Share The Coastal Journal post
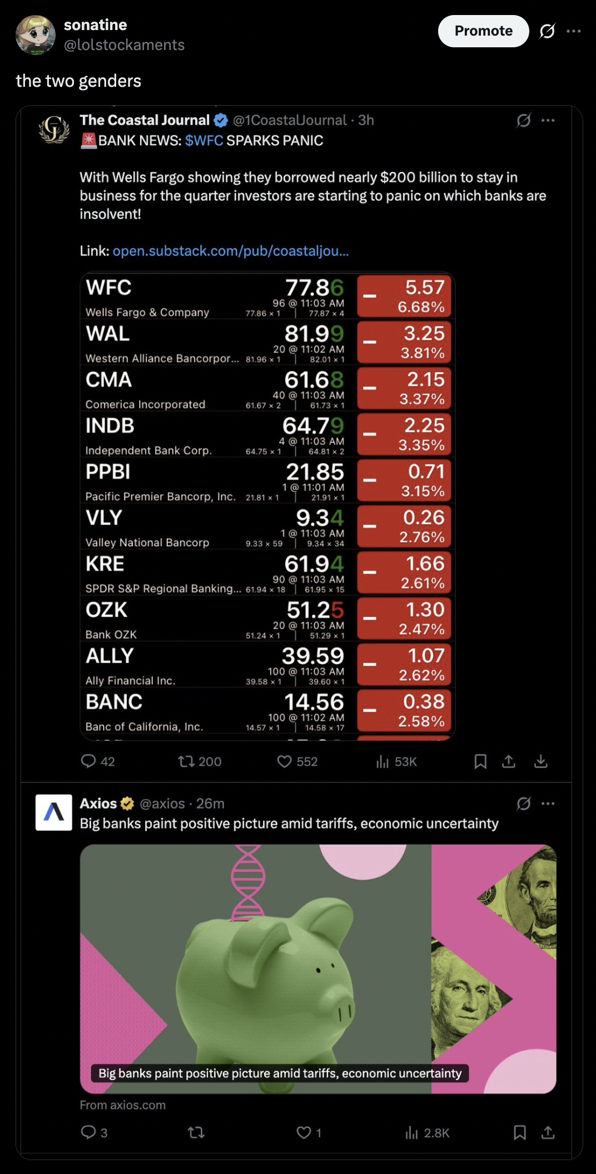The image size is (596, 1174). (x=508, y=761)
